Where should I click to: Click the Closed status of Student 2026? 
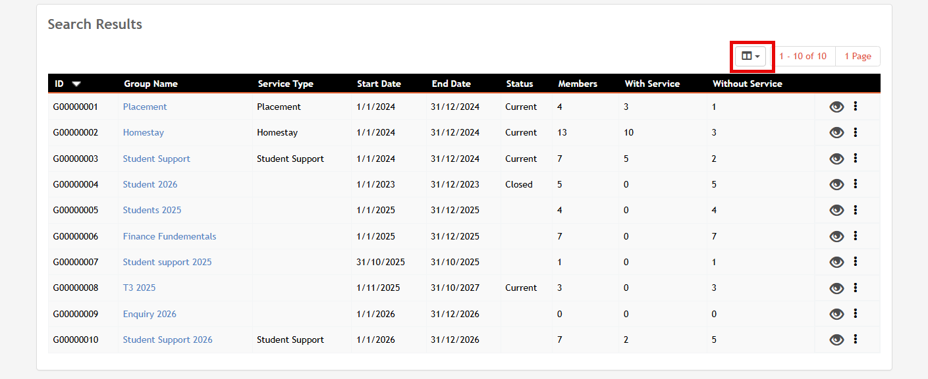[x=519, y=184]
